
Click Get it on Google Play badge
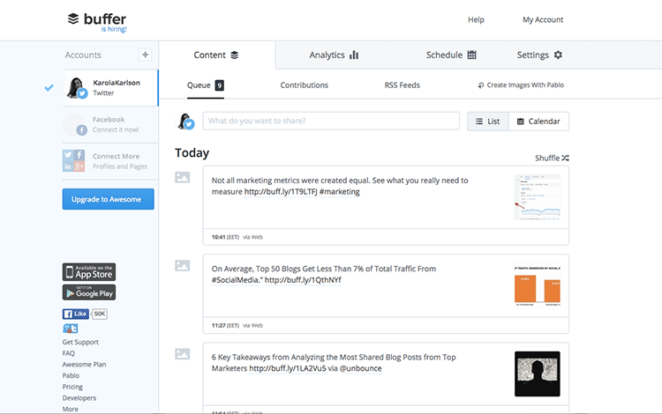click(x=89, y=292)
